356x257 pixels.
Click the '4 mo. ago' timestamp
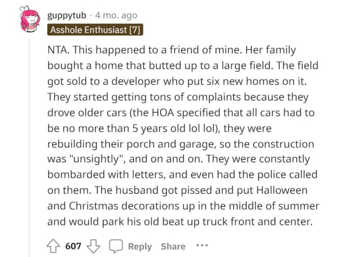(x=116, y=16)
